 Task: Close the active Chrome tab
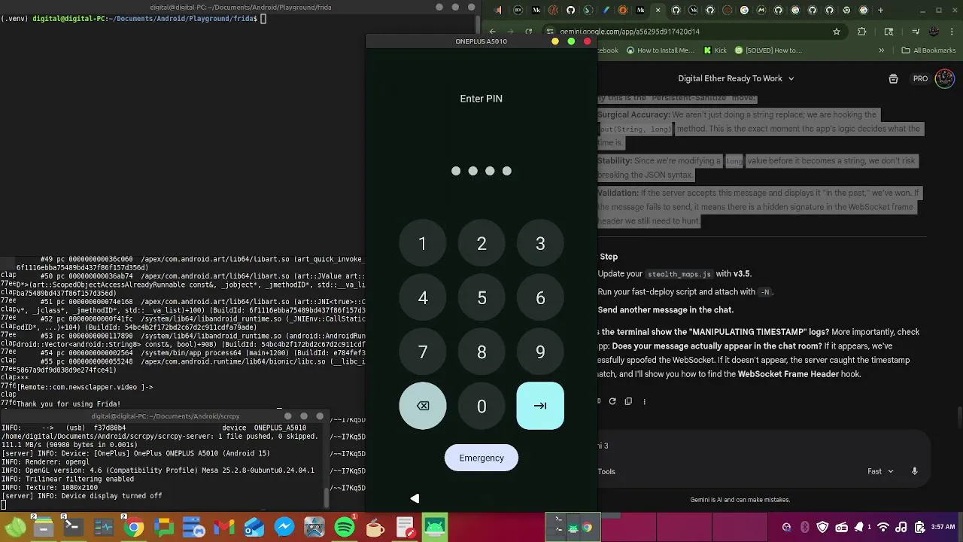click(x=658, y=10)
